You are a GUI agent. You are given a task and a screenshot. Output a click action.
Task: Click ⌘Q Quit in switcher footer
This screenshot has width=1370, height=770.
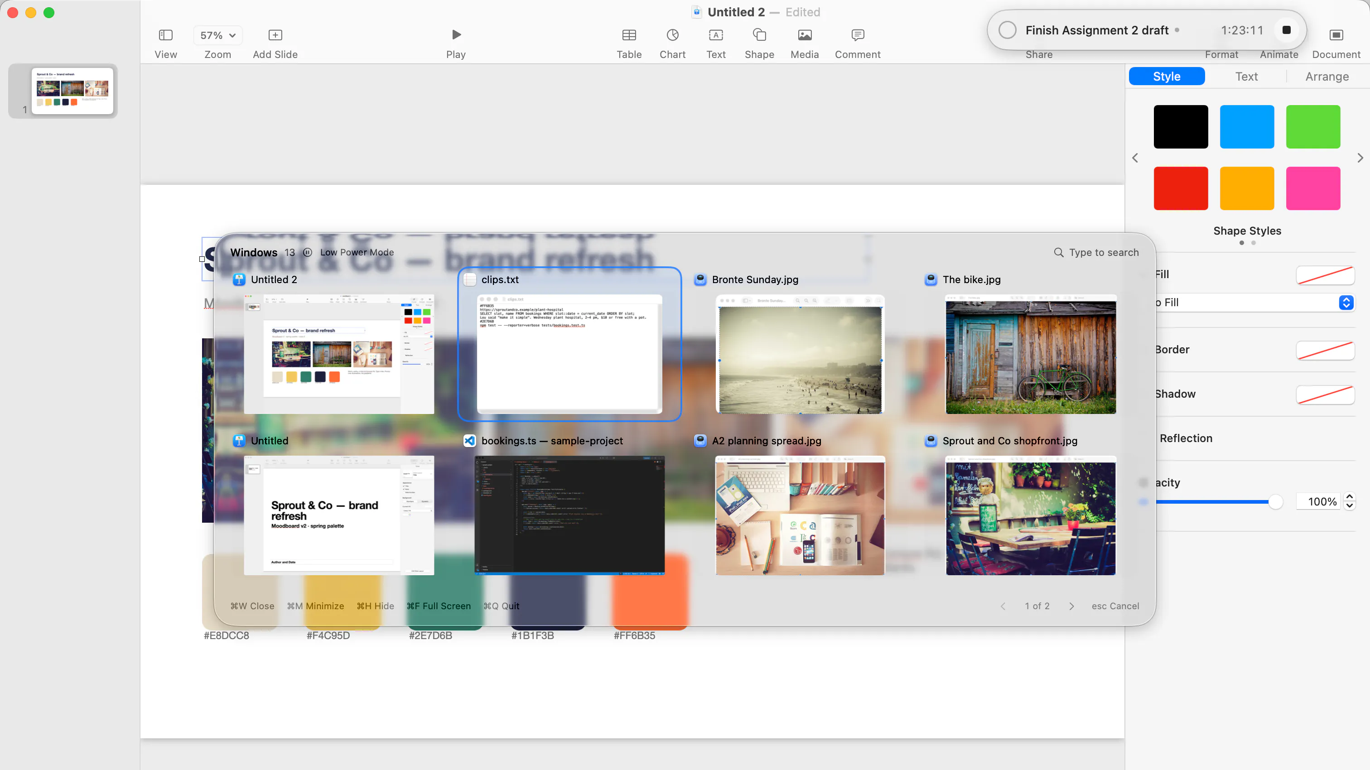point(501,606)
